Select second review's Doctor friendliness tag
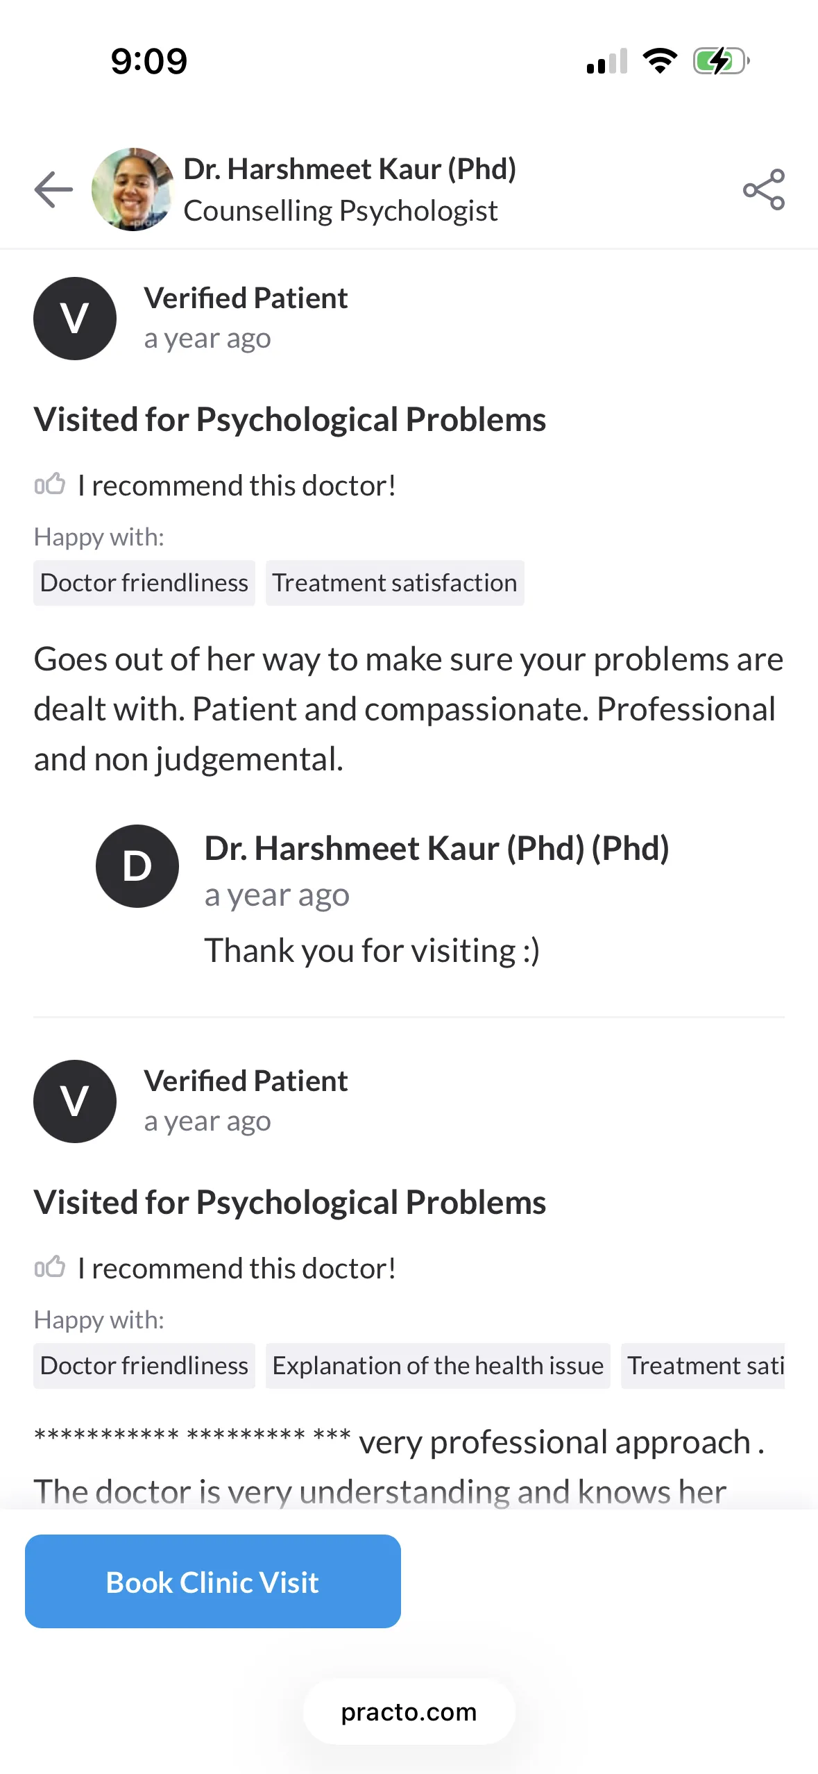818x1774 pixels. [x=144, y=1366]
